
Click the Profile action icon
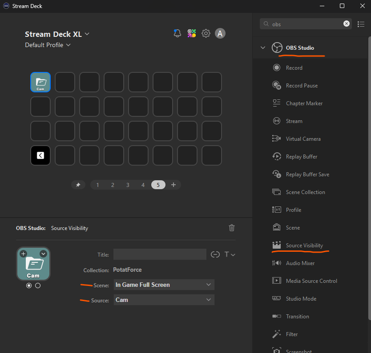coord(277,210)
